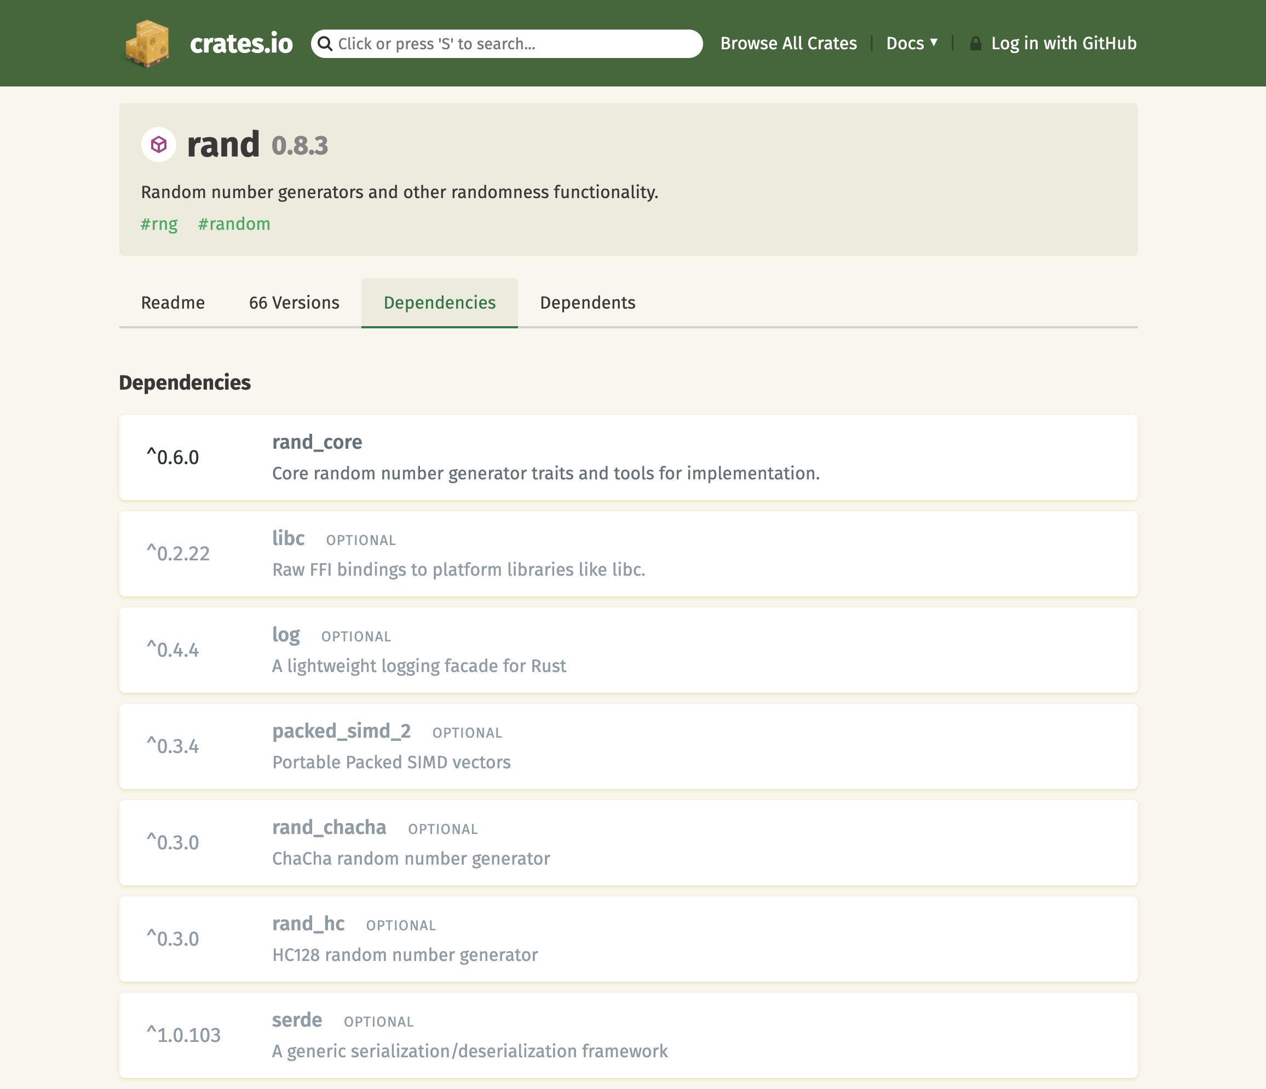Click rand_chacha version ^0.3.0
Screen dimensions: 1266x1089
(173, 843)
